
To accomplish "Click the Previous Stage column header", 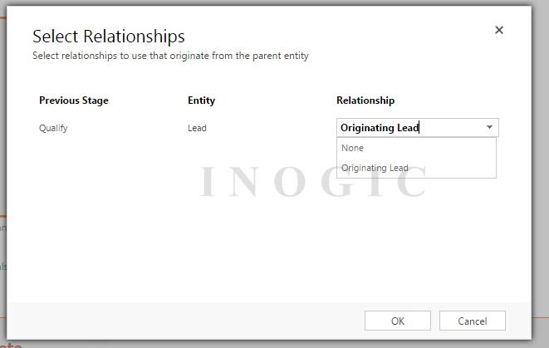I will 73,100.
